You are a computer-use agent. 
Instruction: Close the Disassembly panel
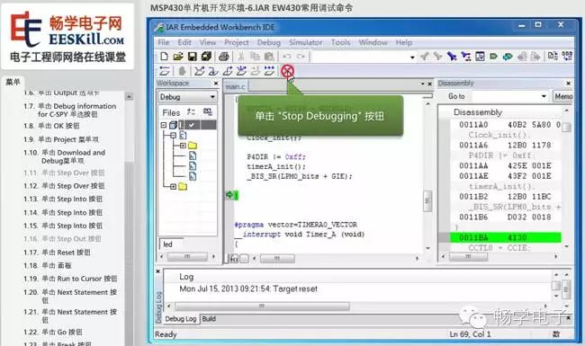coord(568,84)
